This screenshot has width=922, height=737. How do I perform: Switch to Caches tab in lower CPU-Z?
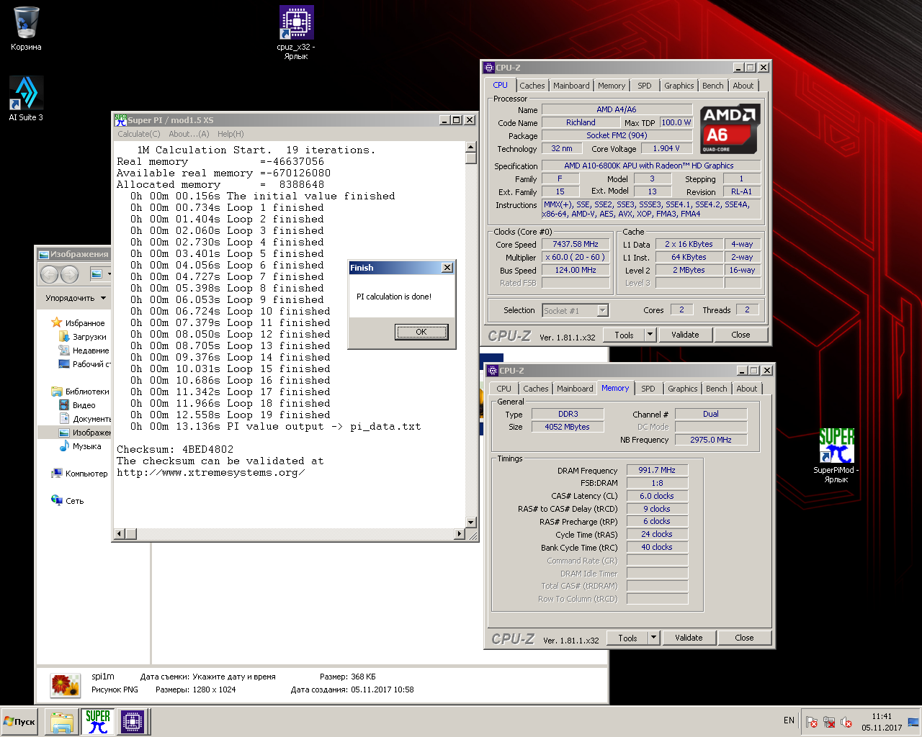[x=536, y=389]
